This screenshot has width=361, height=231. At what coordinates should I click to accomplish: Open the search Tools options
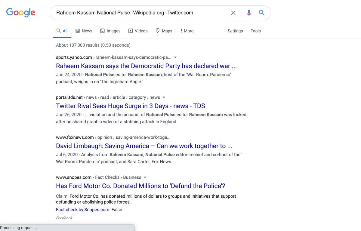coord(256,31)
